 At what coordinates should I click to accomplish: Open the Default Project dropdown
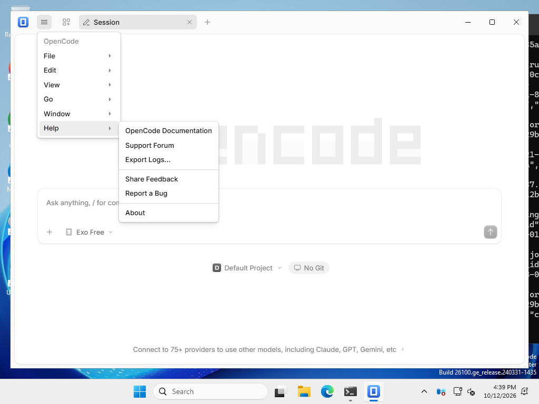[x=247, y=268]
